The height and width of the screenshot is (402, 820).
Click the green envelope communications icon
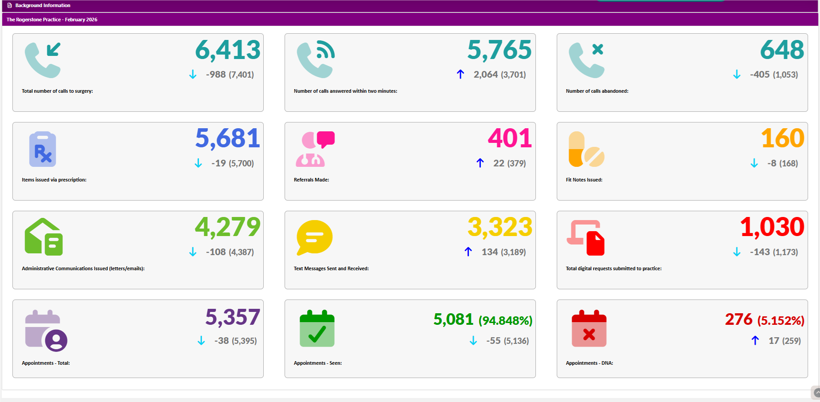44,237
